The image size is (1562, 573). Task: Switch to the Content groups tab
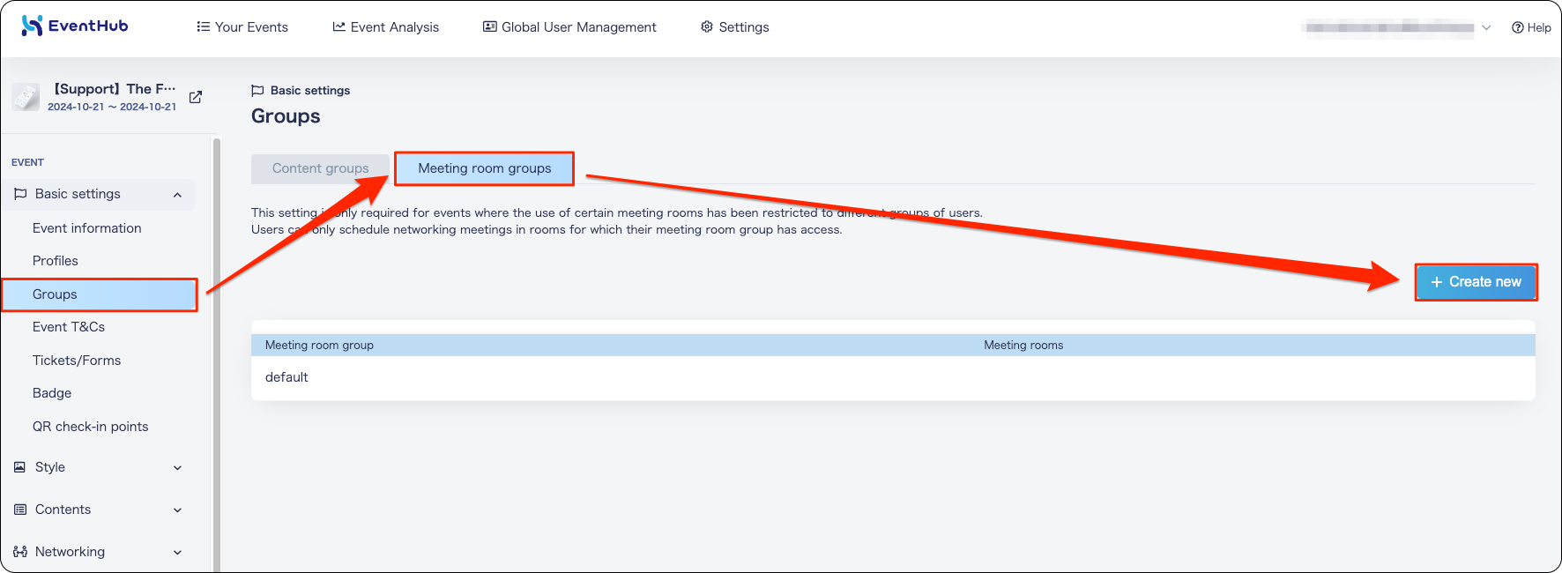tap(320, 168)
